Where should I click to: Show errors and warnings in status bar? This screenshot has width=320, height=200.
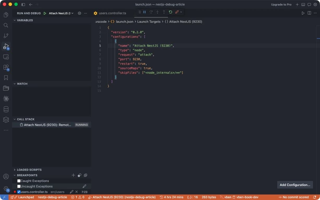[x=78, y=197]
